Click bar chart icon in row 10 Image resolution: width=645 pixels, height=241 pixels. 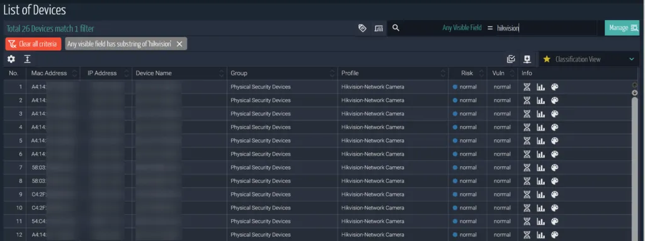[x=540, y=208]
